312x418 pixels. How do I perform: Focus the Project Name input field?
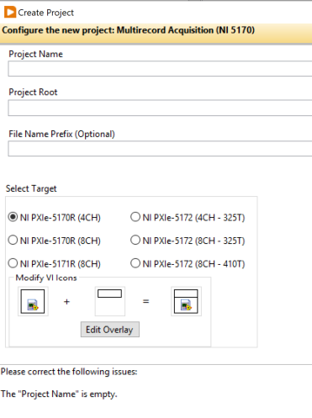[x=160, y=69]
